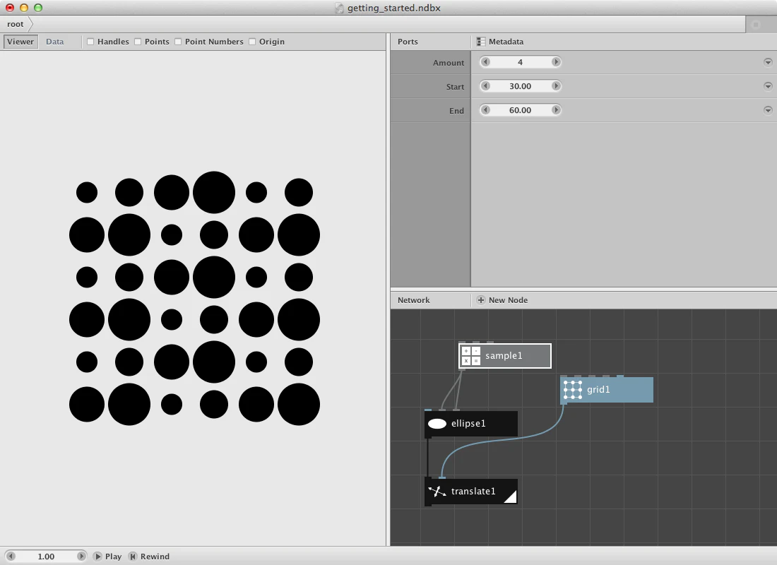Click the frame number field showing 1.00
Viewport: 777px width, 565px height.
46,557
